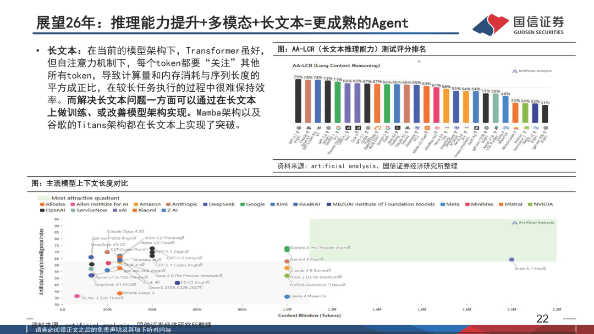Viewport: 594px width, 334px height.
Task: Select the Z AI legend entry
Action: pyautogui.click(x=169, y=210)
